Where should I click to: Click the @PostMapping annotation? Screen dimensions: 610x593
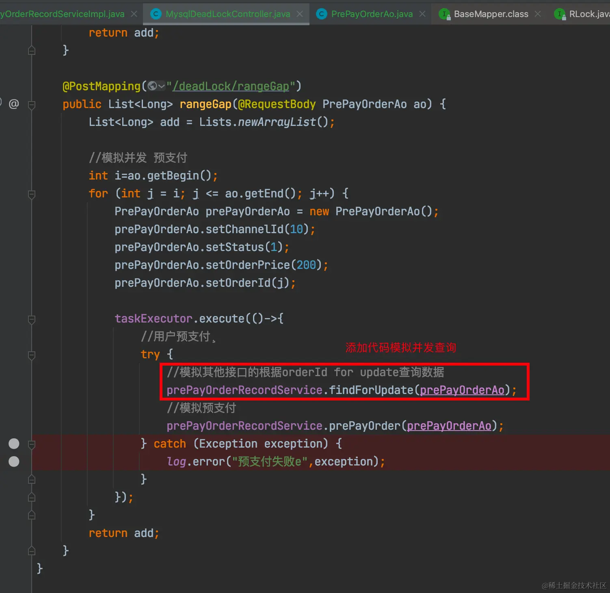[102, 86]
